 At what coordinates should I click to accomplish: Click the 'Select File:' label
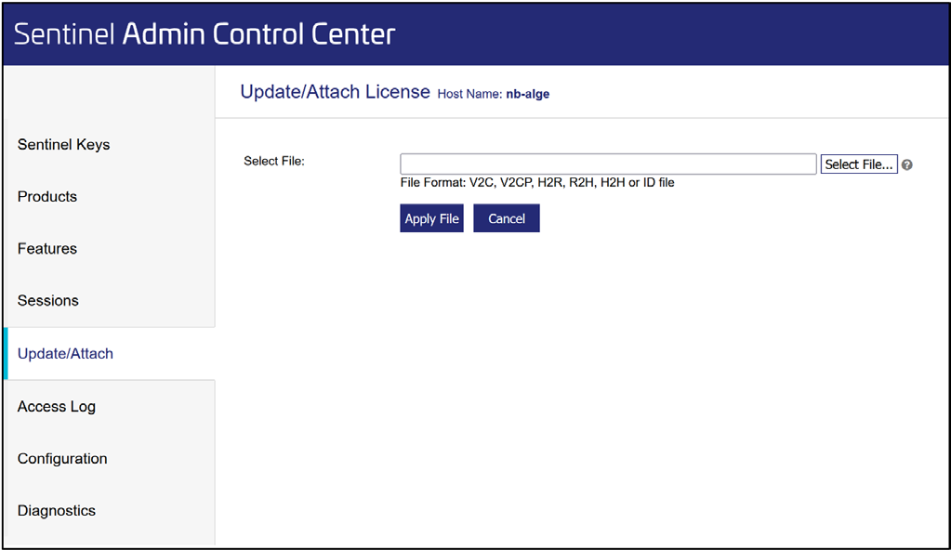(274, 162)
